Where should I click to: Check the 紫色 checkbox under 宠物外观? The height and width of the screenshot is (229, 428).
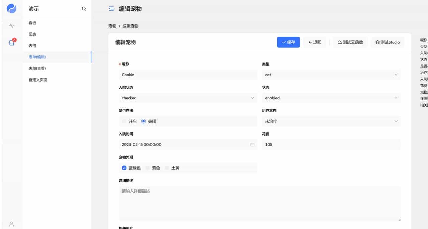point(147,168)
